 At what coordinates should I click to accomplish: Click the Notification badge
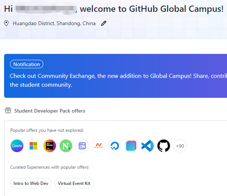(27, 64)
